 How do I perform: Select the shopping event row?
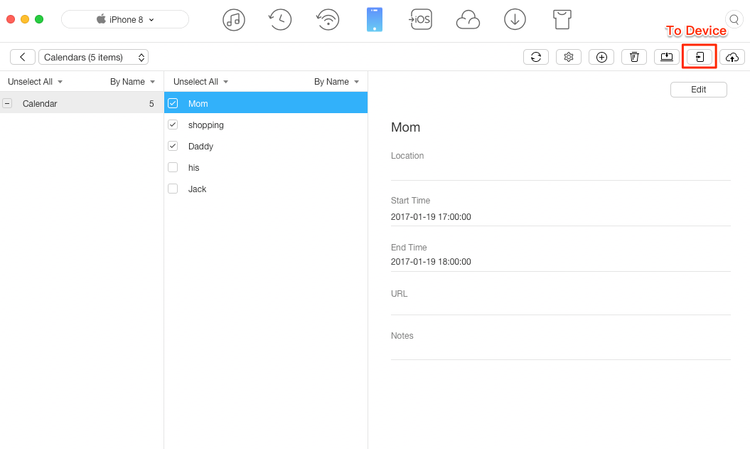266,125
